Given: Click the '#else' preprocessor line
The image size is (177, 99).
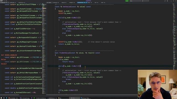Looking at the screenshot, I should (x=3, y=59).
